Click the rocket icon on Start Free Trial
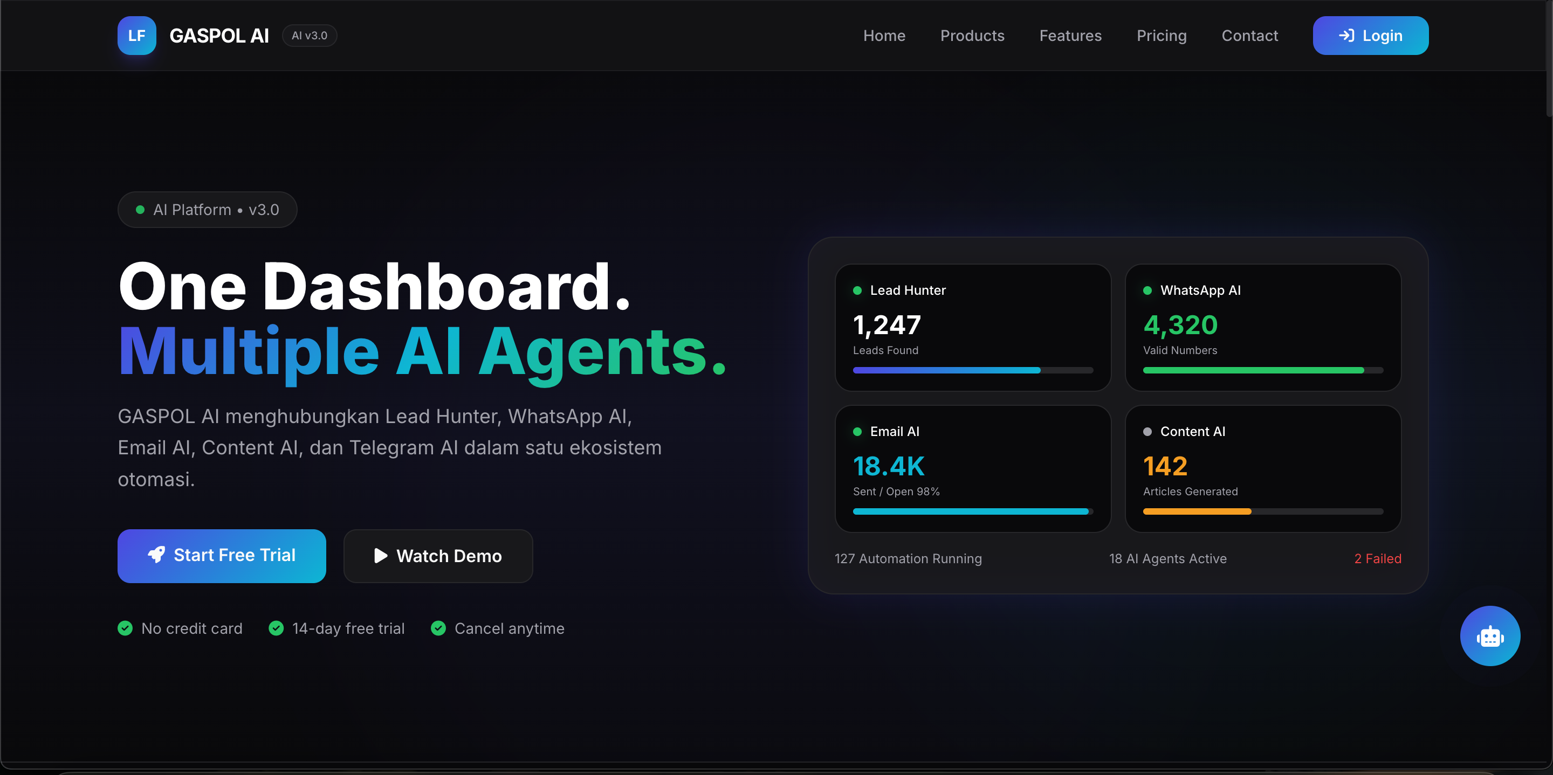Viewport: 1553px width, 775px height. point(157,555)
